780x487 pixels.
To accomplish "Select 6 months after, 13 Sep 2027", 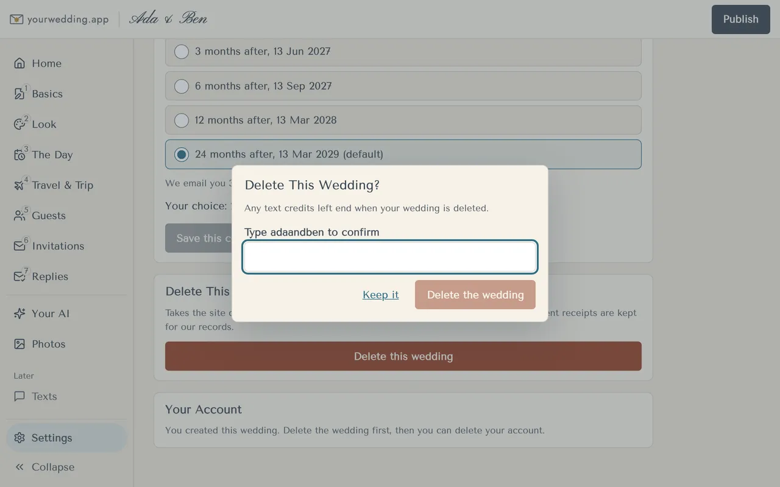I will click(x=403, y=86).
